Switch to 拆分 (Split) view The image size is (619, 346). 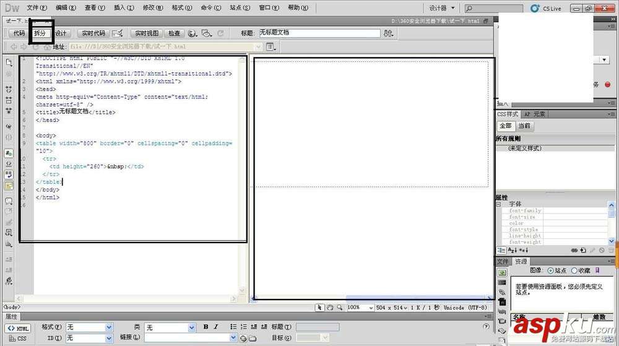40,33
